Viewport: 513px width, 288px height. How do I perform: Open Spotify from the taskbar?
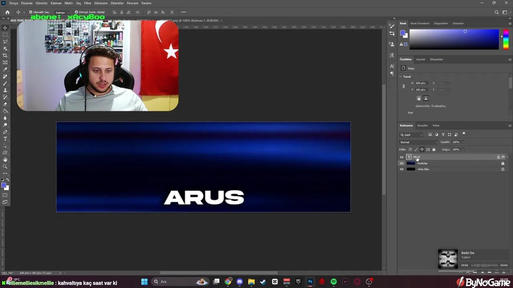tap(333, 282)
